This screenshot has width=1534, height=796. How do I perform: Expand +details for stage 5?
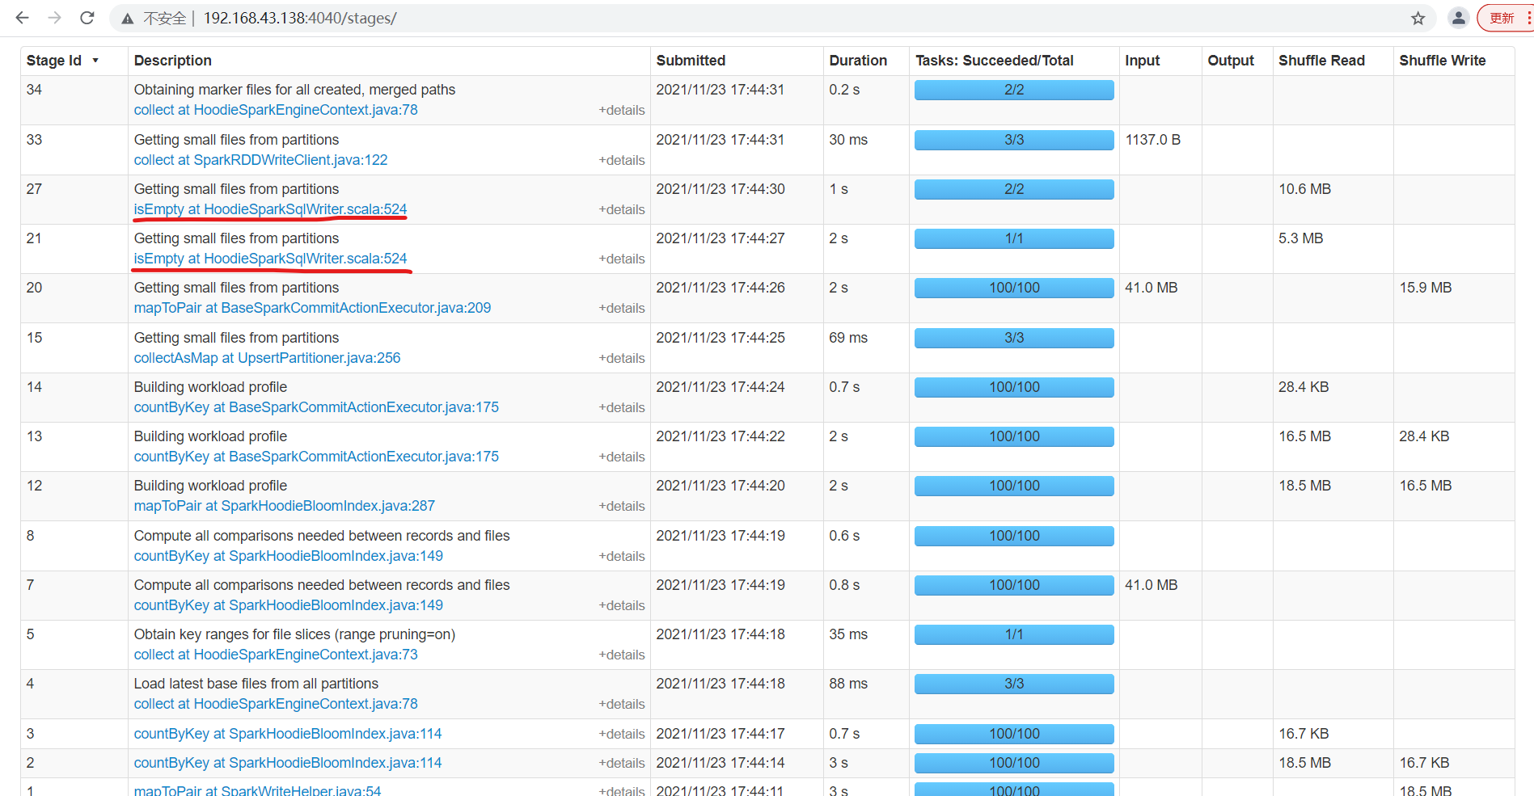click(621, 655)
